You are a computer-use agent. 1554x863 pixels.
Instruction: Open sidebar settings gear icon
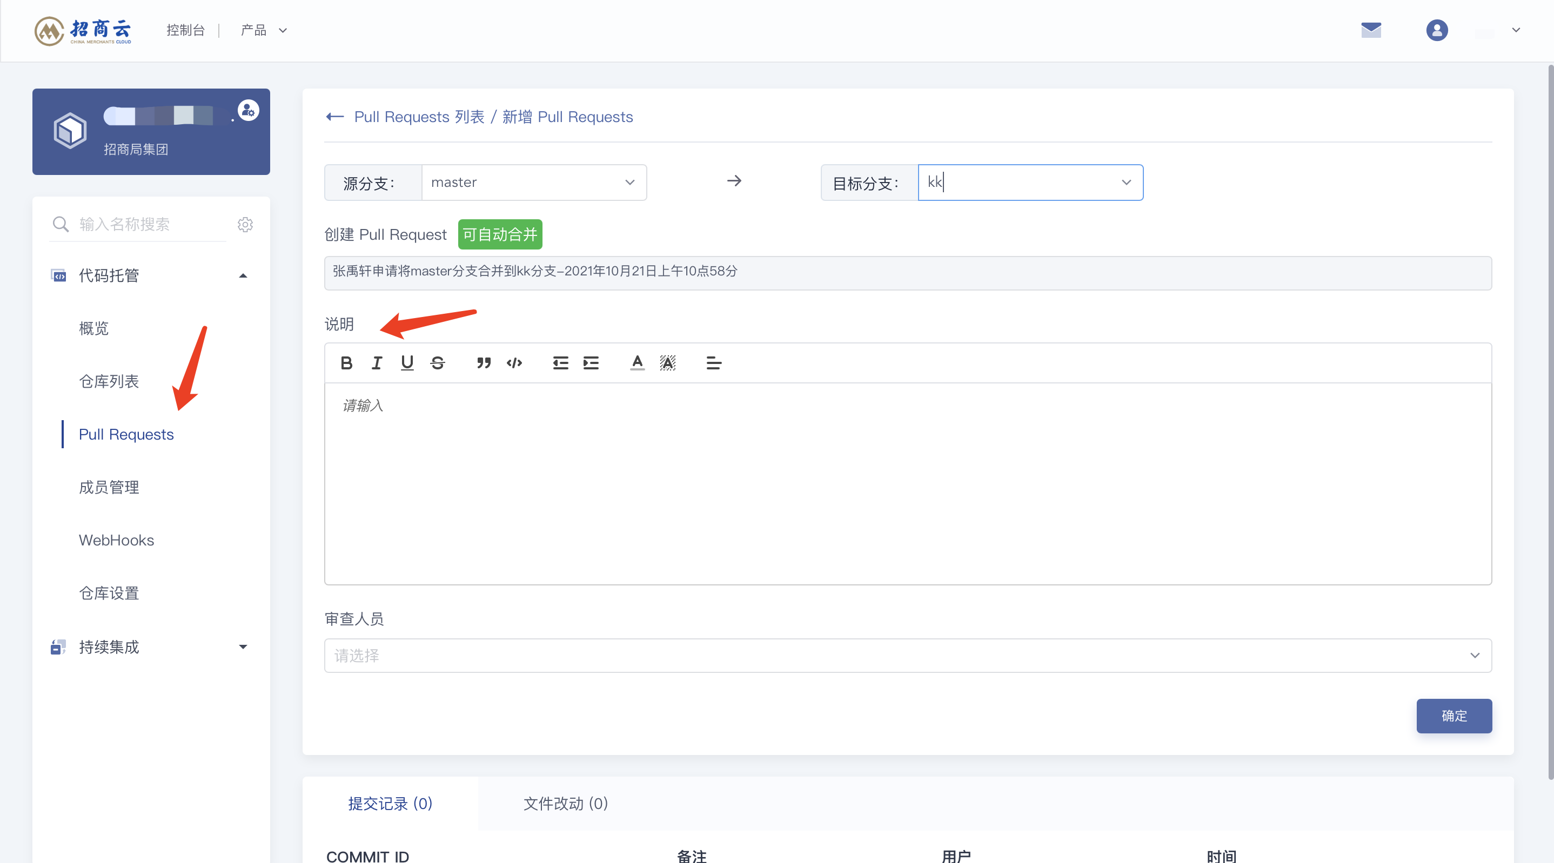(245, 224)
